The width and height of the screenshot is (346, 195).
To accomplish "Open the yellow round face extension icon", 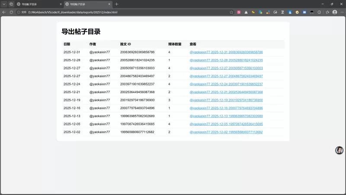I will click(297, 13).
